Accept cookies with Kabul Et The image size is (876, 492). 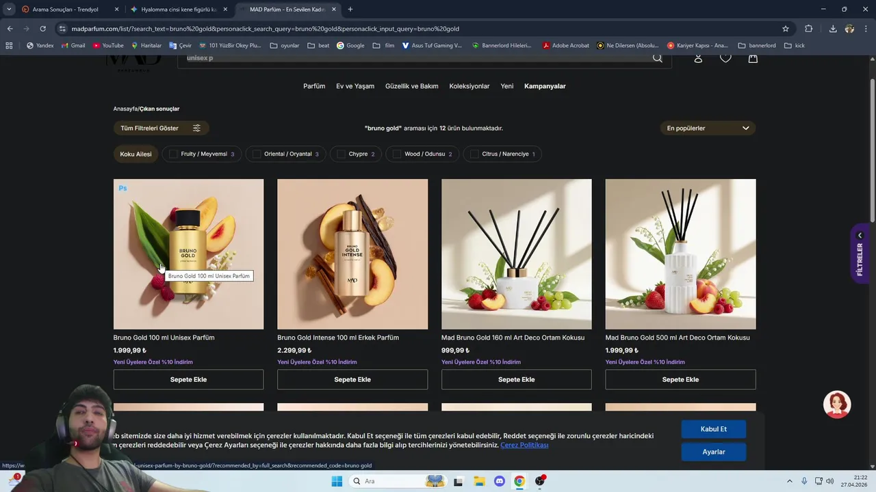pos(714,429)
